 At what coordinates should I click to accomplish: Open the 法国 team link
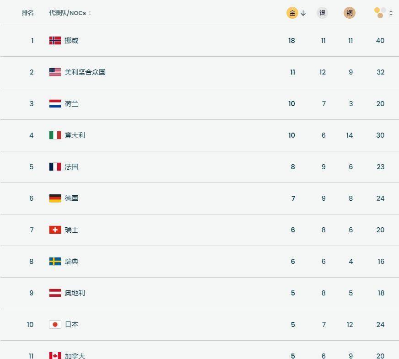[71, 166]
